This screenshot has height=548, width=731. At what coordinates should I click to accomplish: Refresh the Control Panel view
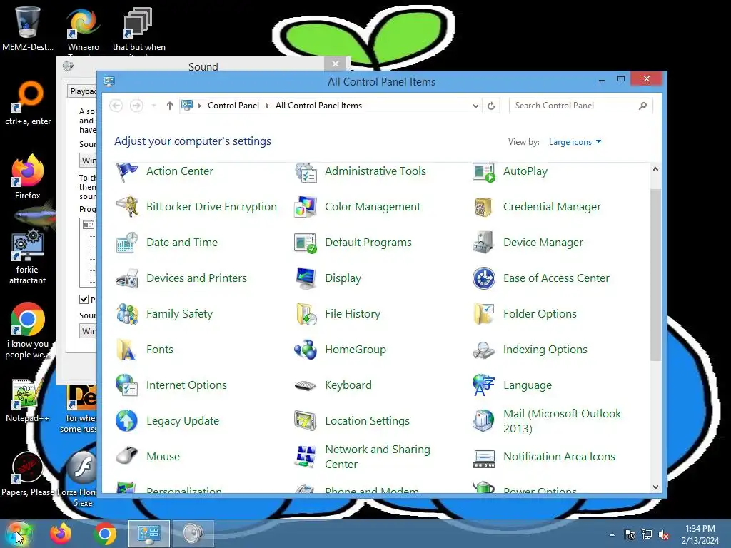(491, 106)
